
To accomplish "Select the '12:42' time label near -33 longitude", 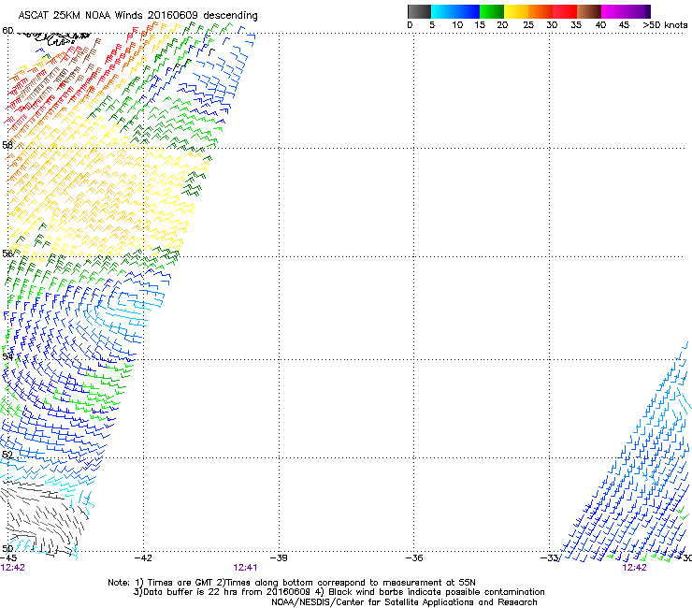I will pyautogui.click(x=634, y=568).
